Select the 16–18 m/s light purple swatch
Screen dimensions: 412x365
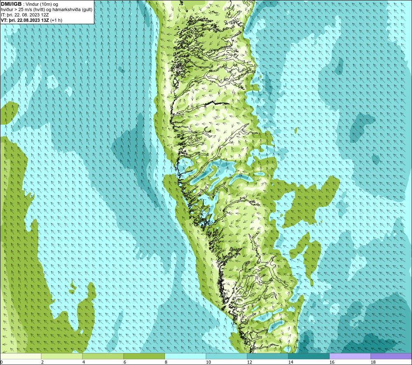350,356
